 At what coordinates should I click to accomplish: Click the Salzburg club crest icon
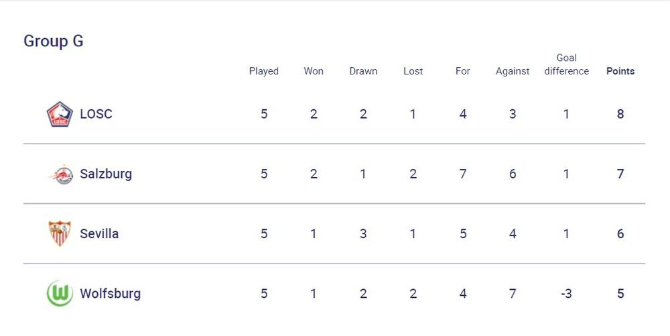[60, 174]
